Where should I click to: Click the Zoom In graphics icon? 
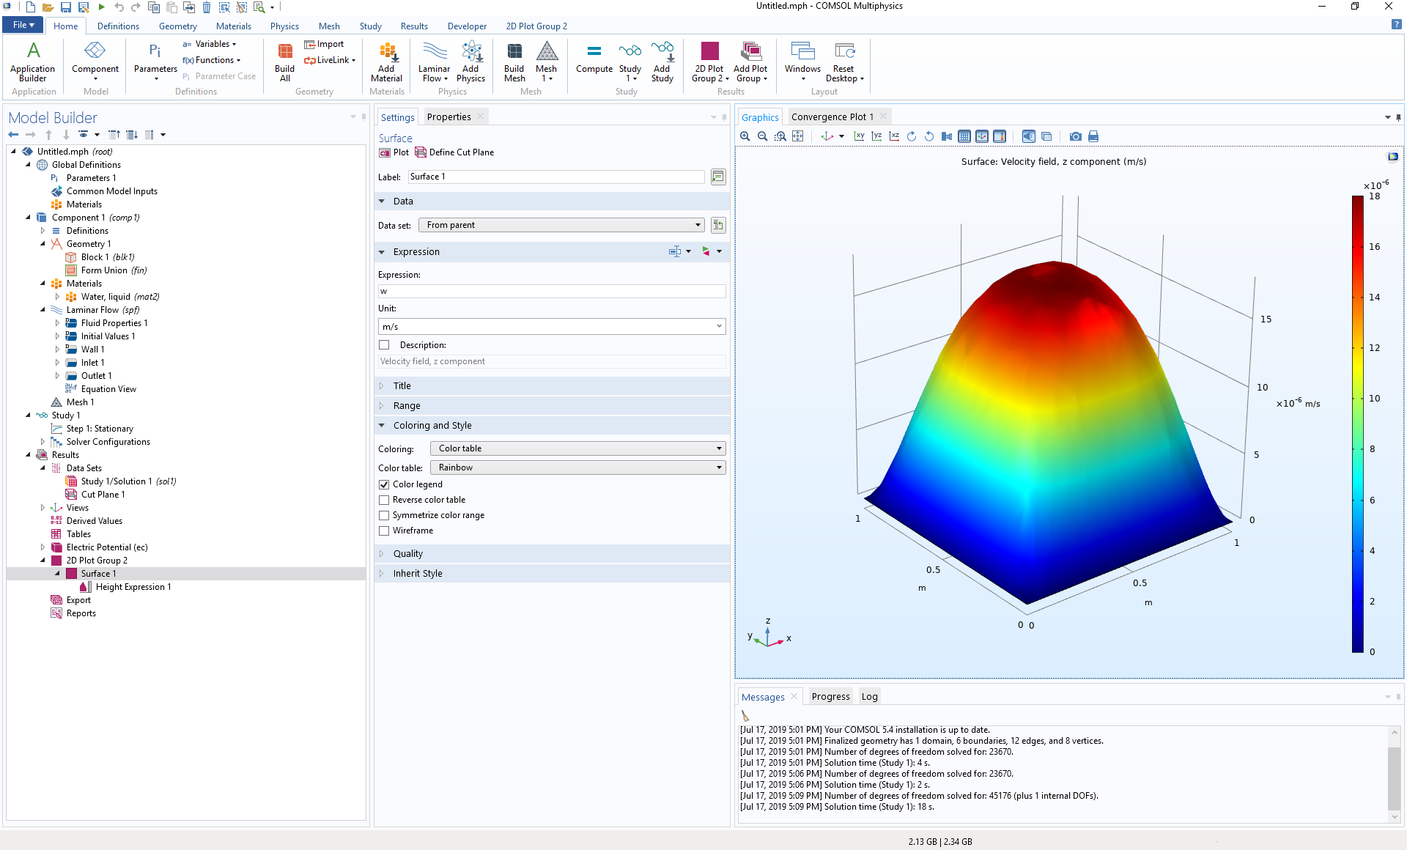[745, 136]
